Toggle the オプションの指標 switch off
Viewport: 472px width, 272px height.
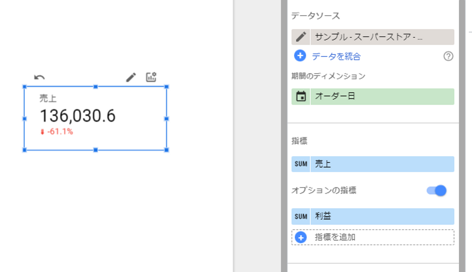click(x=436, y=191)
